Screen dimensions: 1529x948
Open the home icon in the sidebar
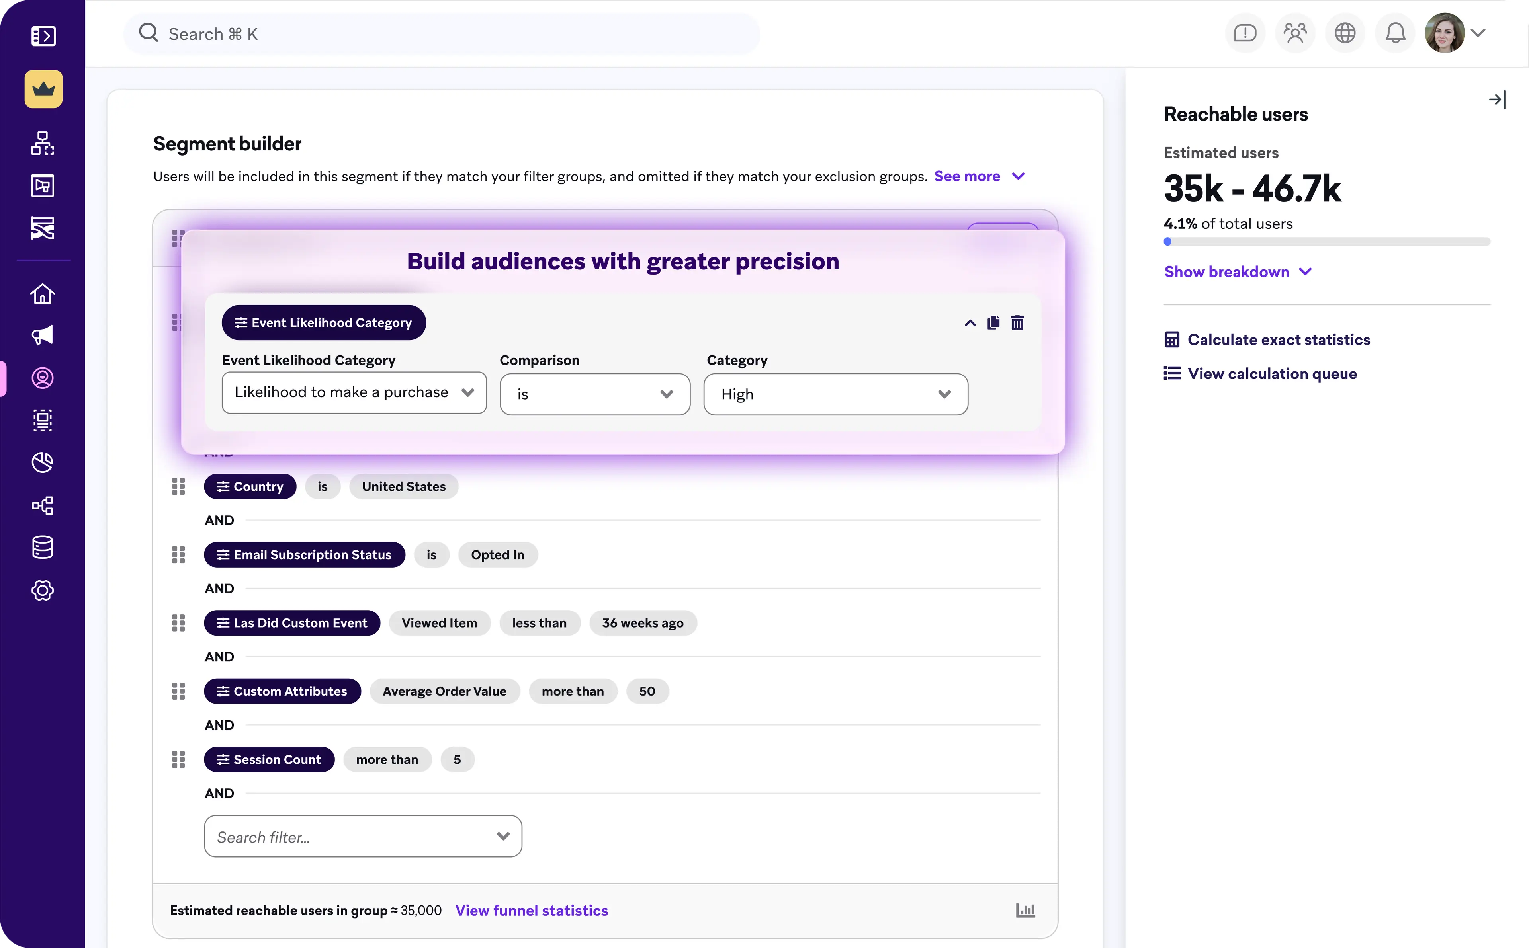coord(42,293)
